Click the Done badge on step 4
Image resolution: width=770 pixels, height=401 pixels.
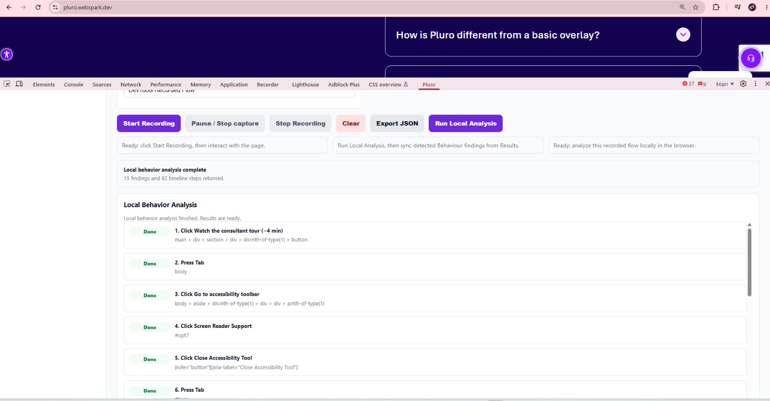(x=150, y=327)
